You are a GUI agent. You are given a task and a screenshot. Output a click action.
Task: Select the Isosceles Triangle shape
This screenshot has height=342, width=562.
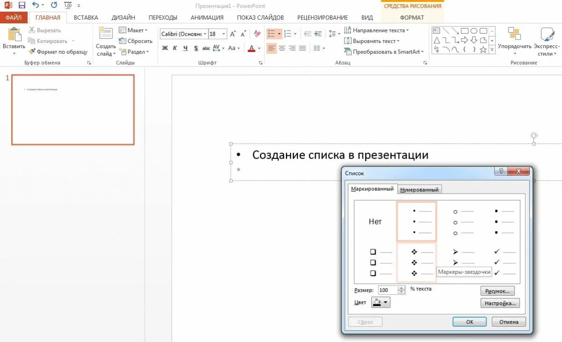tap(436, 40)
